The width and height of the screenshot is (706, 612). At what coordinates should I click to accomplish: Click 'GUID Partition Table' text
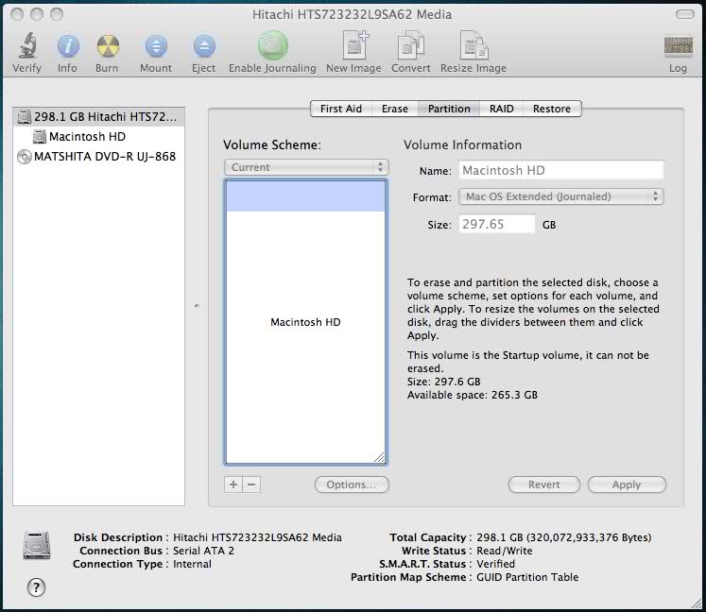coord(527,577)
